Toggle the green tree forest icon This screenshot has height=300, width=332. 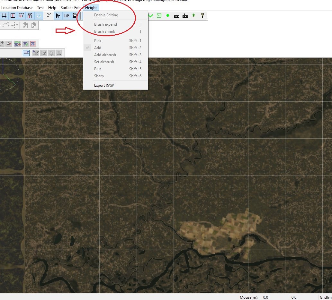coord(193,15)
